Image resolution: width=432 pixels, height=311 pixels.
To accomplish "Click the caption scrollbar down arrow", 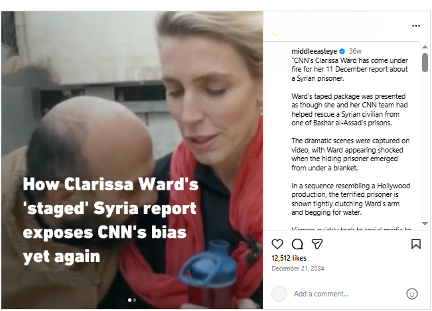I will coord(425,223).
